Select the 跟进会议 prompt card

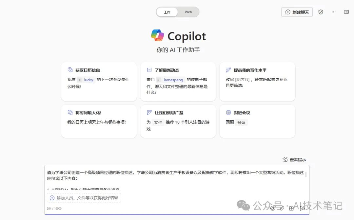point(257,121)
